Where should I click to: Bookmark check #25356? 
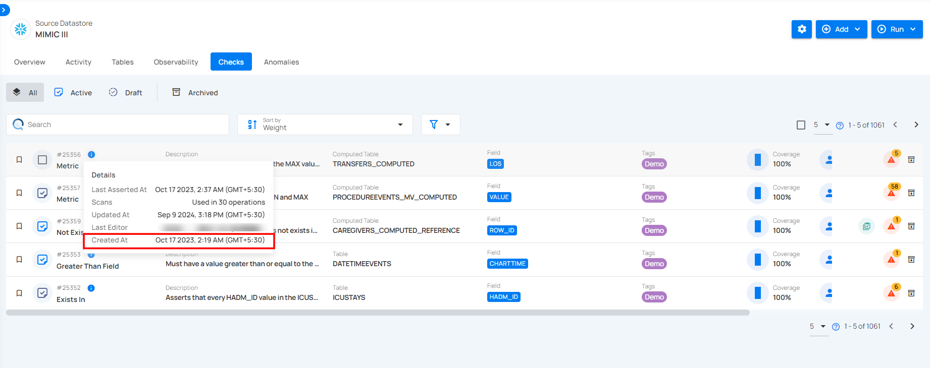point(19,159)
